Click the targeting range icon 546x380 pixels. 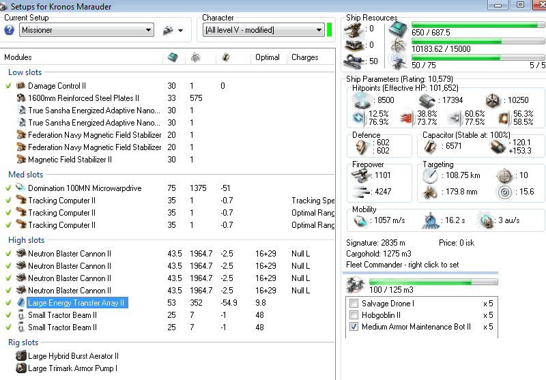point(431,176)
